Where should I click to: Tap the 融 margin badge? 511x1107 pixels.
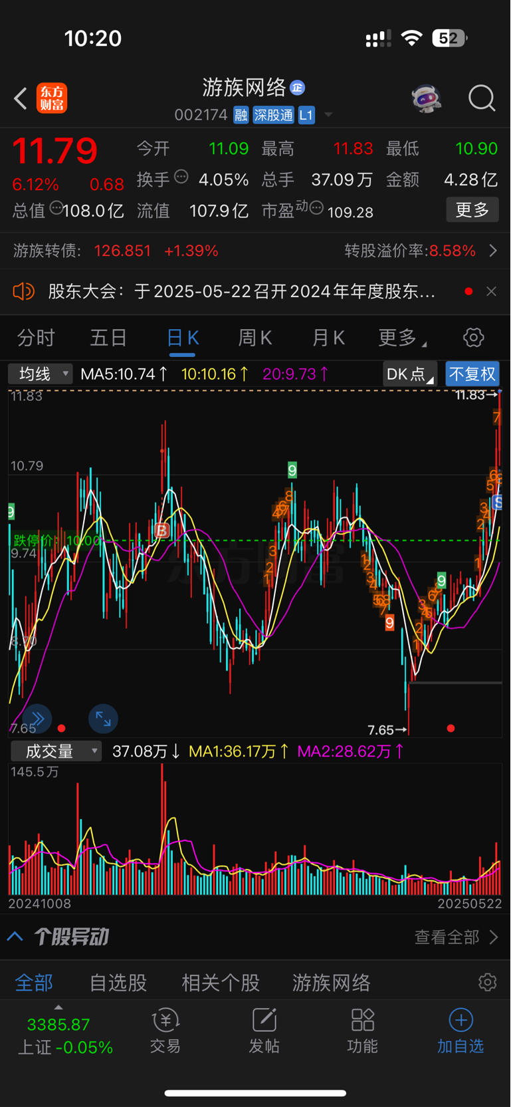click(x=241, y=115)
